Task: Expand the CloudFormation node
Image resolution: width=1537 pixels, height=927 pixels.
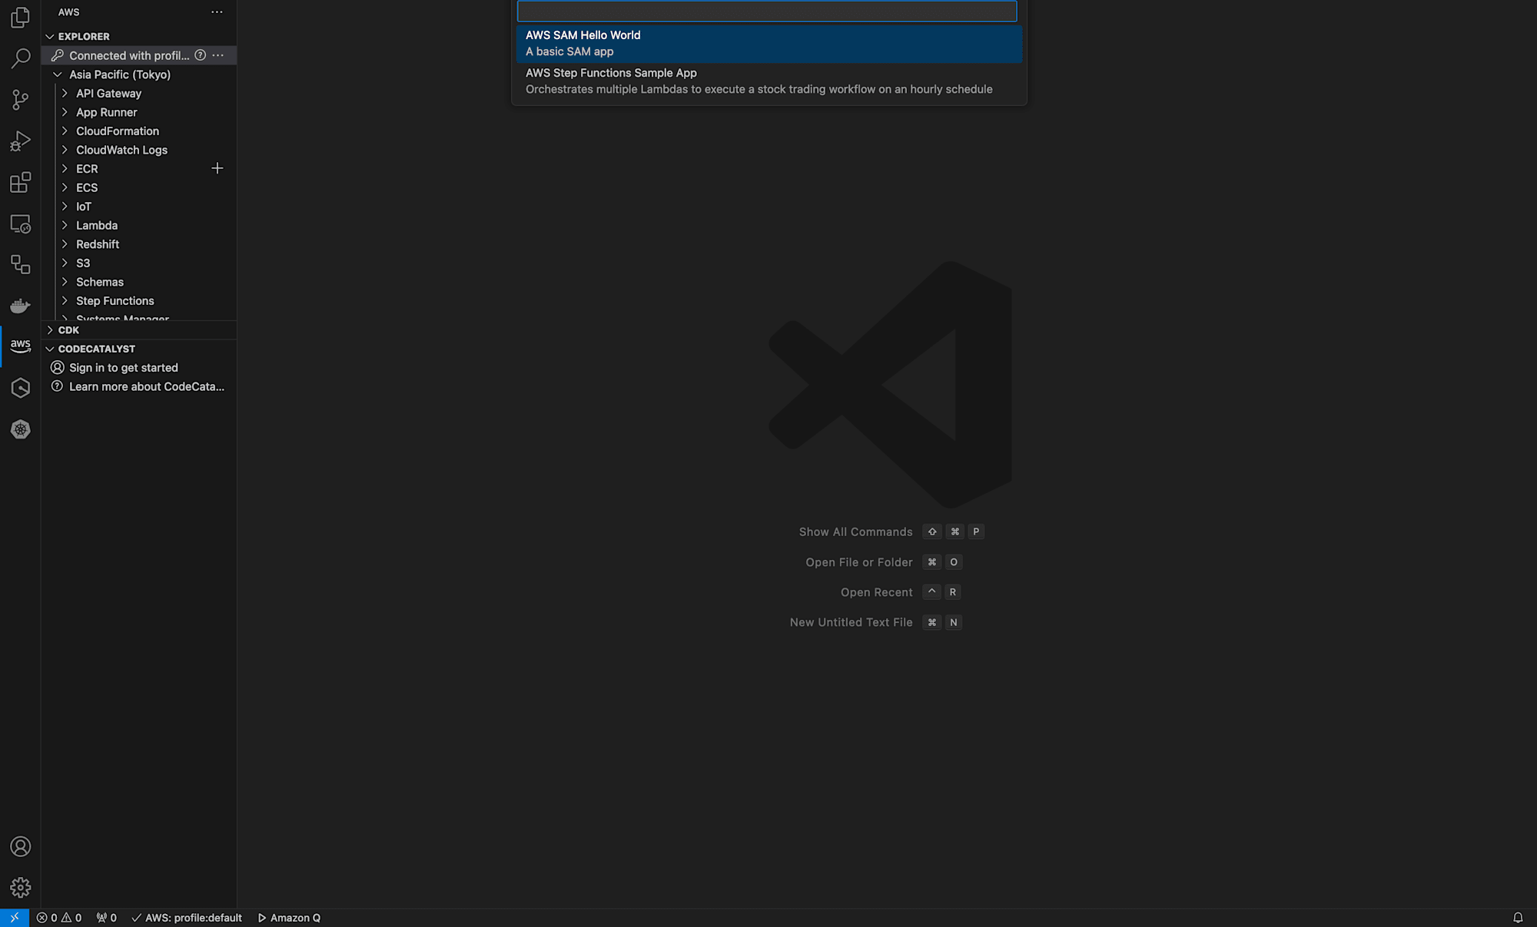Action: (x=65, y=131)
